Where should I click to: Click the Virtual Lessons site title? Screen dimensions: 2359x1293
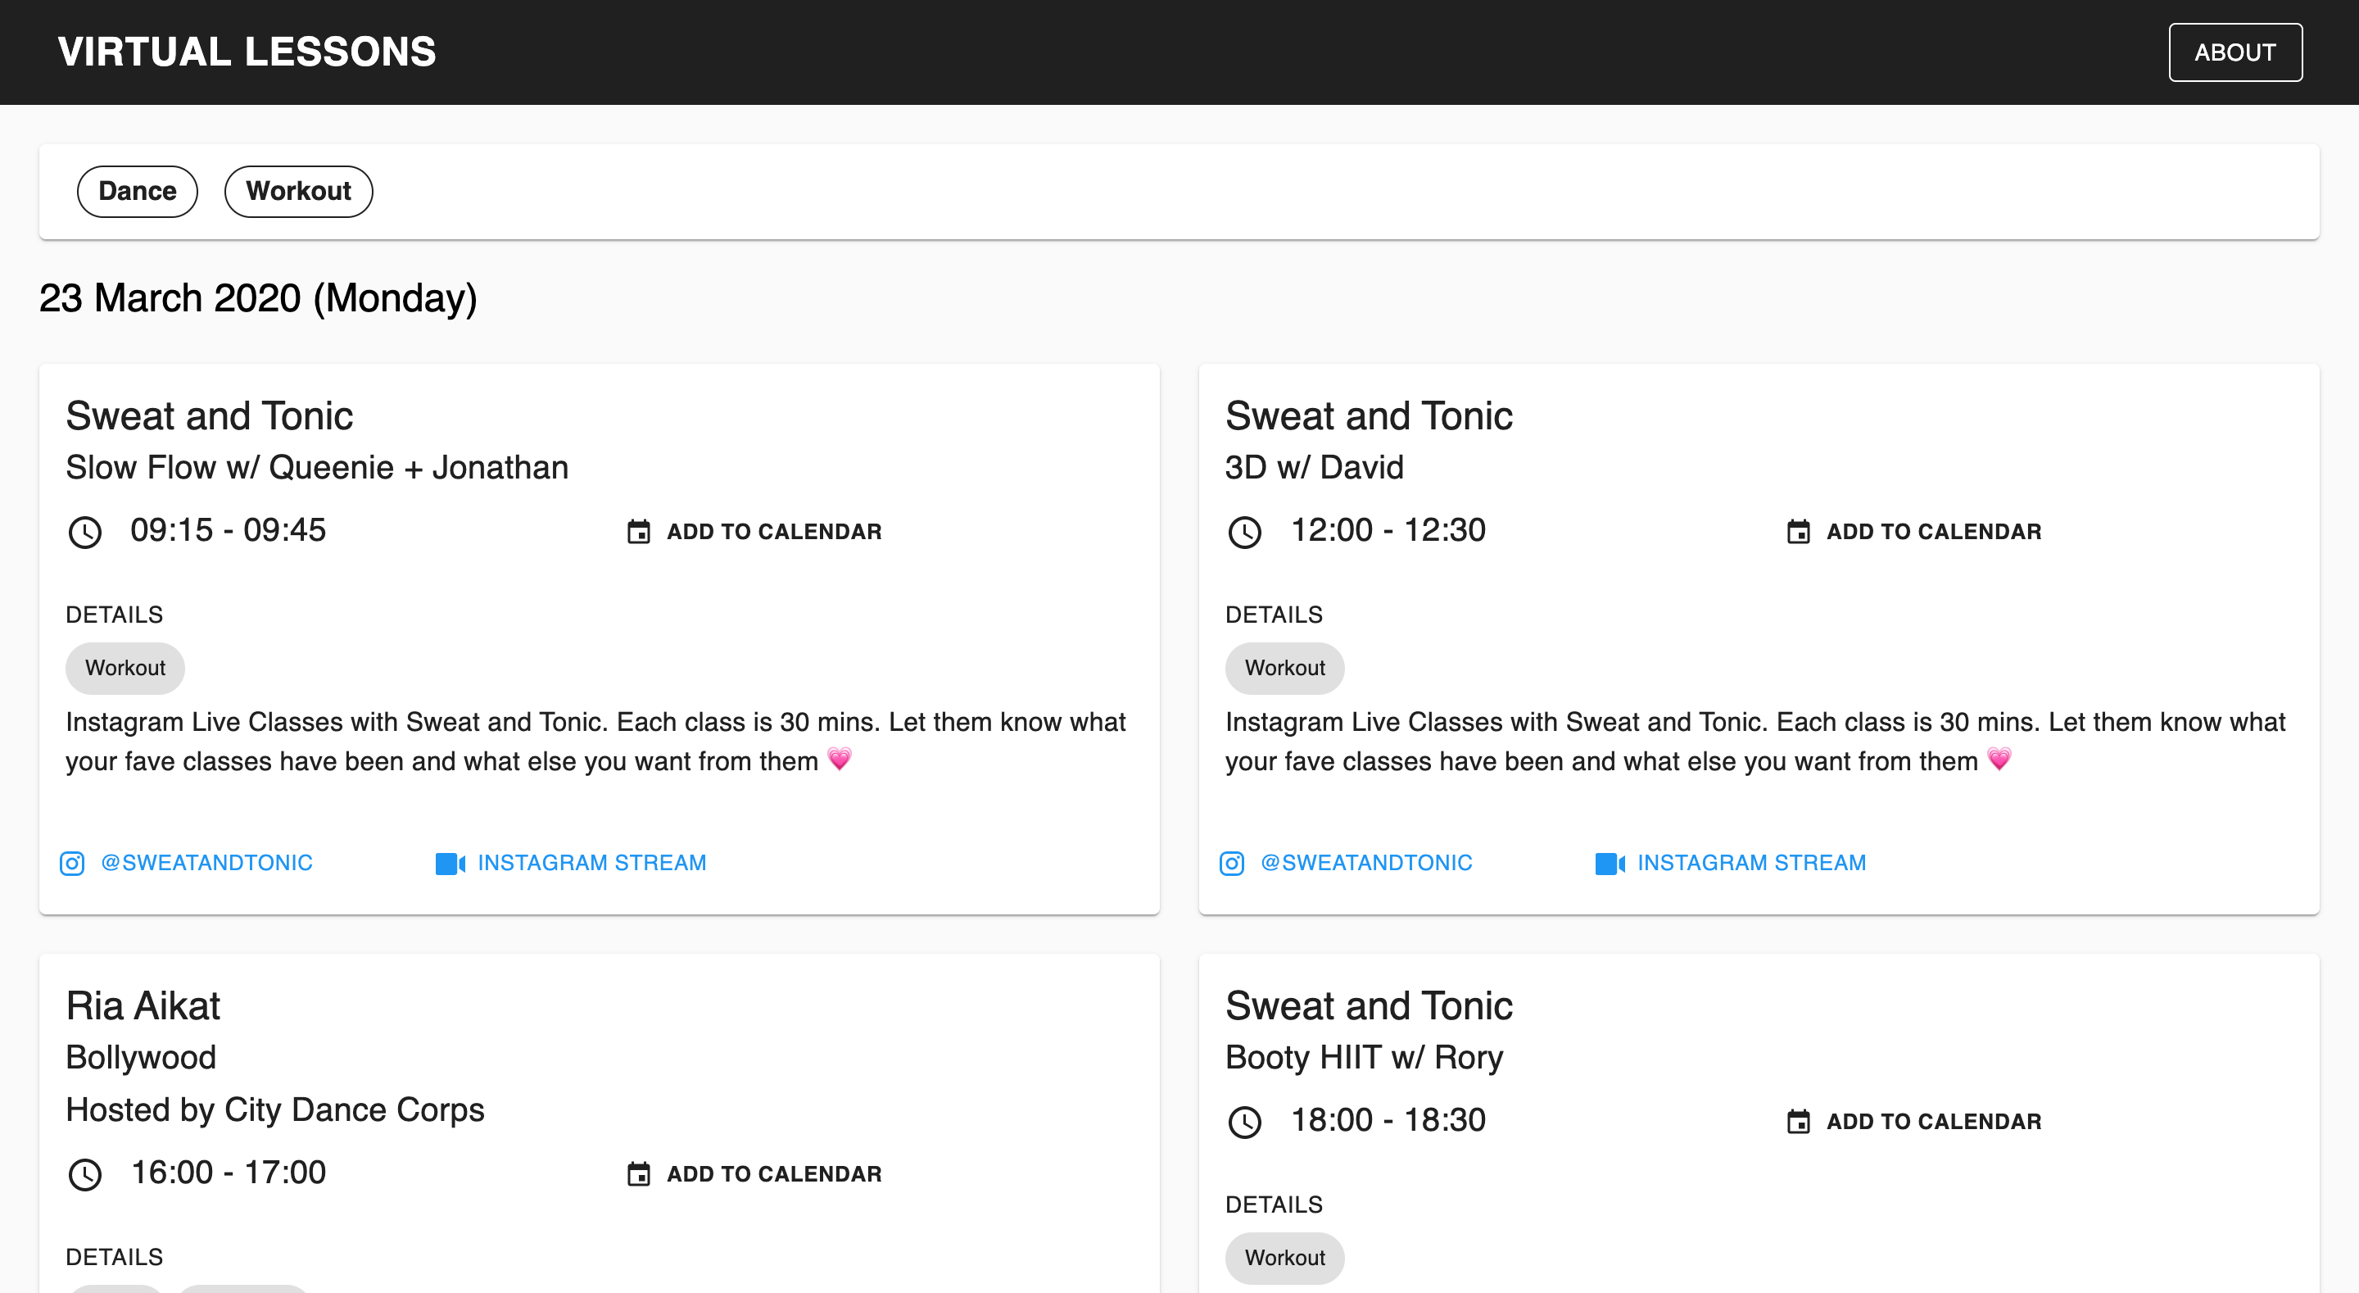247,52
